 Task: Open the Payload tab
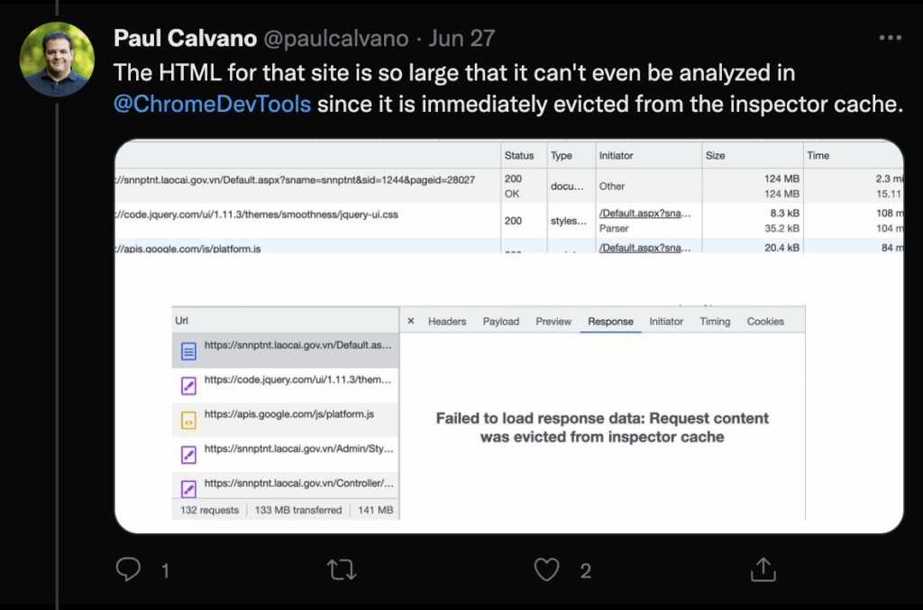pyautogui.click(x=501, y=321)
